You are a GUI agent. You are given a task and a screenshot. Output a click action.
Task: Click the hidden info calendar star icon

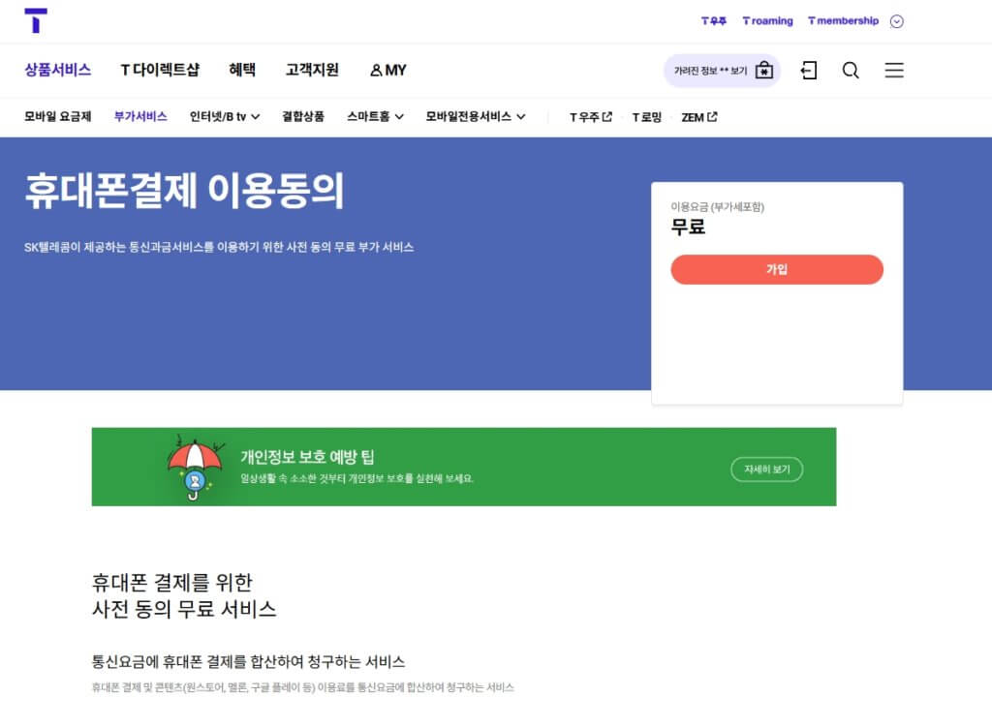[x=764, y=71]
